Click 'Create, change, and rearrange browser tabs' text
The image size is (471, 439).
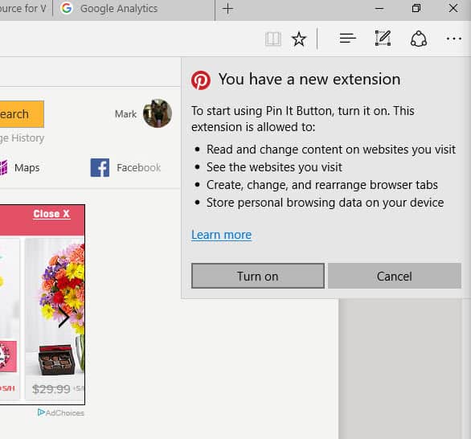tap(322, 185)
